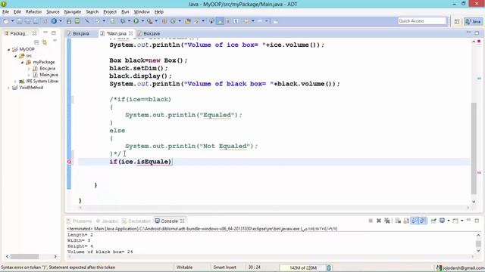Open the Source menu
The image size is (485, 272).
(53, 12)
